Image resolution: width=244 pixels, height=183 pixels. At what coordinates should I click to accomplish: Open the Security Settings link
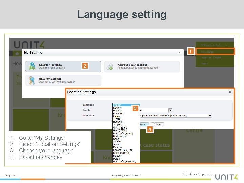[50, 79]
